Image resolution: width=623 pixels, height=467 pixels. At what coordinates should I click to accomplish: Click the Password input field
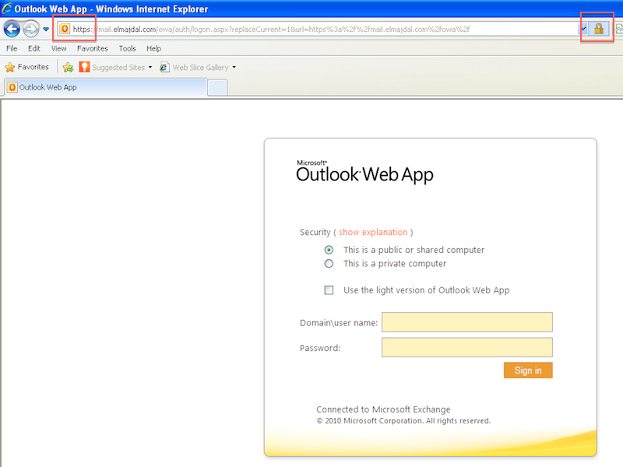pos(466,347)
